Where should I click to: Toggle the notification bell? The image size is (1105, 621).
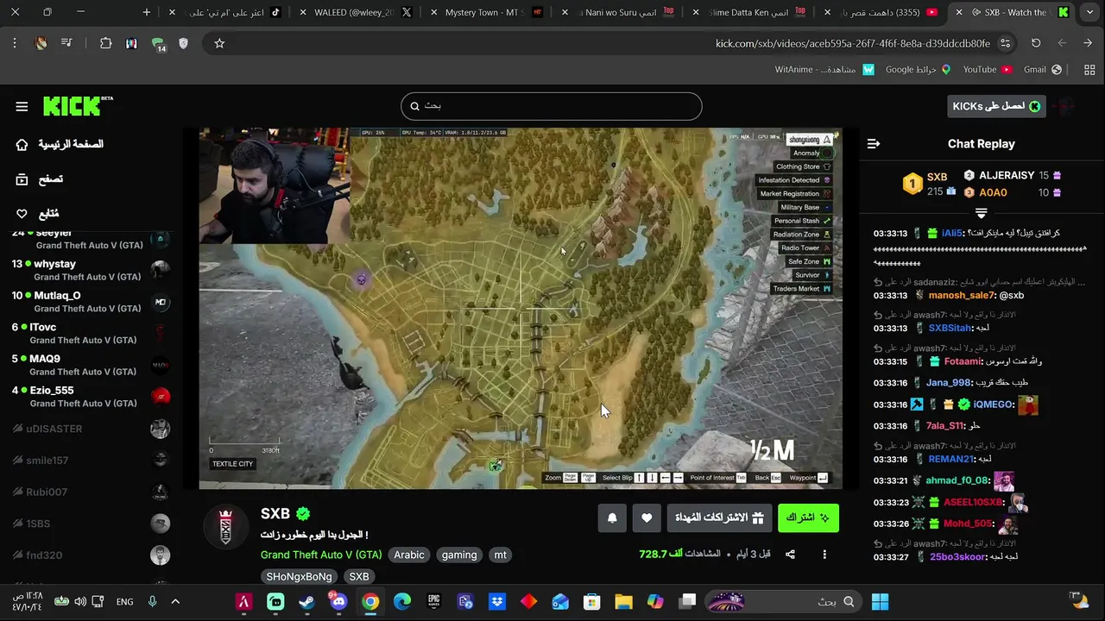tap(612, 517)
